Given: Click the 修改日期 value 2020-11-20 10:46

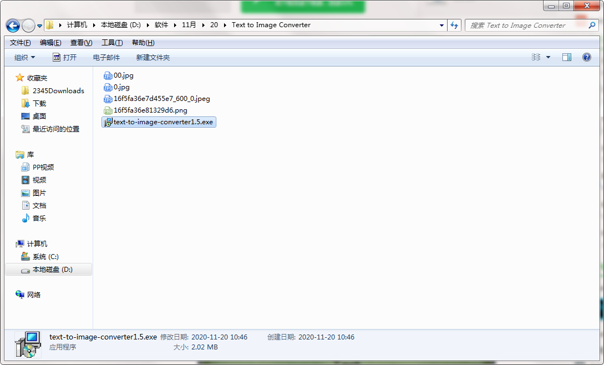Looking at the screenshot, I should (220, 337).
